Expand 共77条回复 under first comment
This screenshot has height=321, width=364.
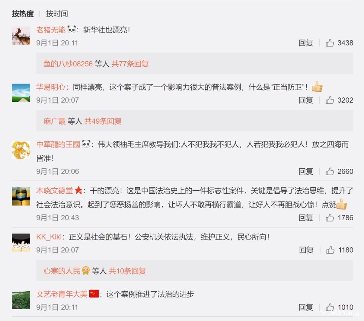pyautogui.click(x=130, y=64)
